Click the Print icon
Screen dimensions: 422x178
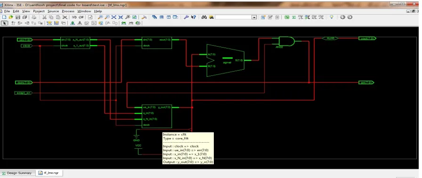[33, 17]
